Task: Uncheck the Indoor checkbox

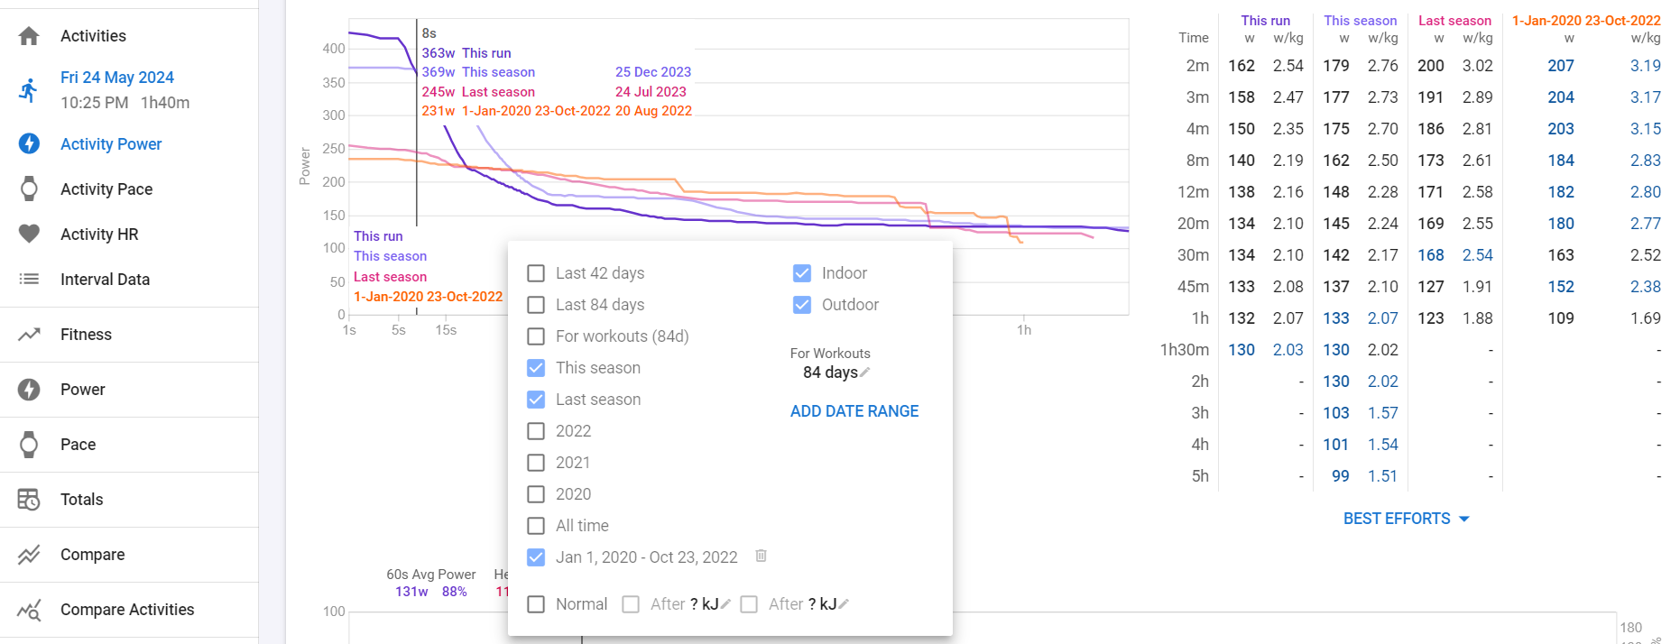Action: point(802,273)
